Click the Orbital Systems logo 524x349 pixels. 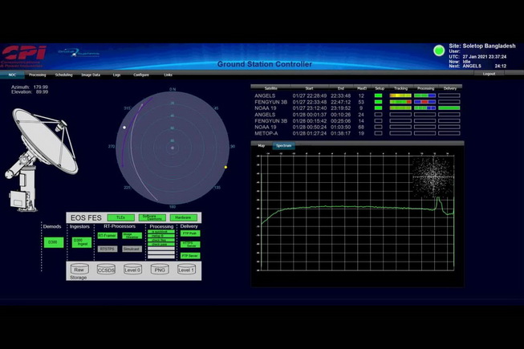[x=79, y=53]
